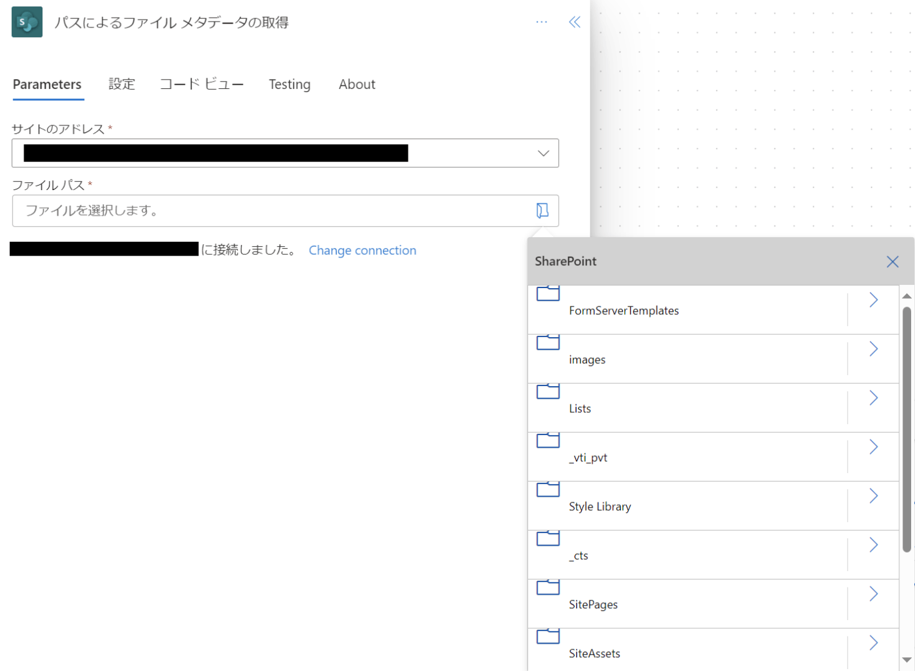The height and width of the screenshot is (671, 915).
Task: Click the SitePages folder icon
Action: (548, 587)
